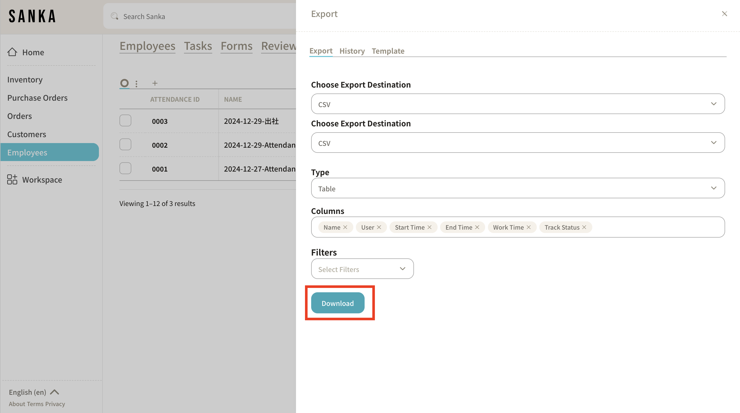
Task: Open the first Export Destination CSV dropdown
Action: point(518,104)
